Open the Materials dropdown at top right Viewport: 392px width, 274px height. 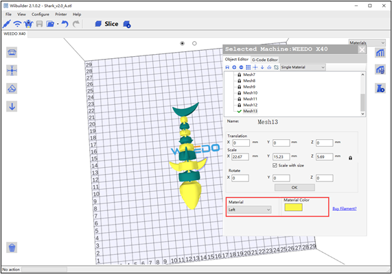(367, 42)
